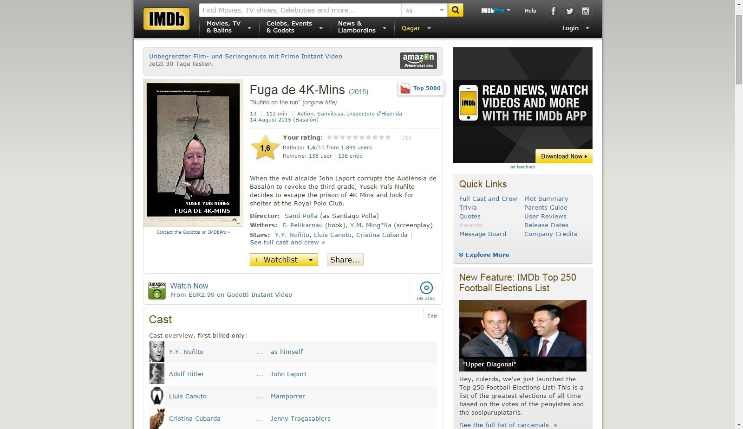The height and width of the screenshot is (429, 743).
Task: Open Cristina Cubarda cast name link
Action: click(x=195, y=418)
